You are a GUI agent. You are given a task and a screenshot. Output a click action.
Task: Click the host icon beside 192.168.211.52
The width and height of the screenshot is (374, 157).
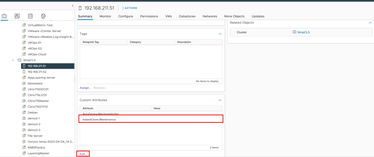[24, 72]
